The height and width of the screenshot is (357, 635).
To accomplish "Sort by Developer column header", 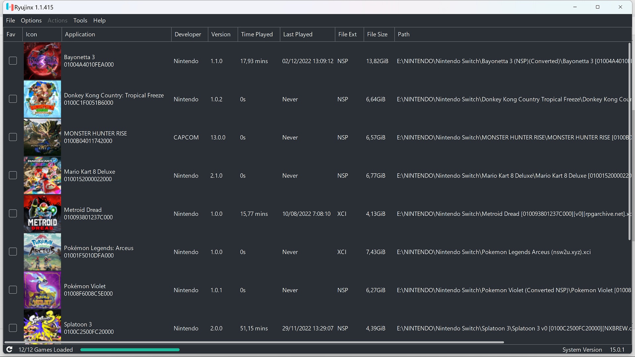I will pyautogui.click(x=190, y=34).
